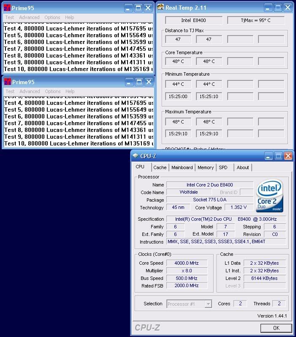
Task: Click Test 4 M157695 line in upper Prime95
Action: (78, 29)
